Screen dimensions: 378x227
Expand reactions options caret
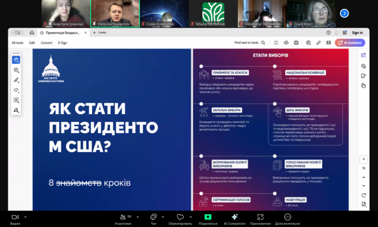click(191, 217)
